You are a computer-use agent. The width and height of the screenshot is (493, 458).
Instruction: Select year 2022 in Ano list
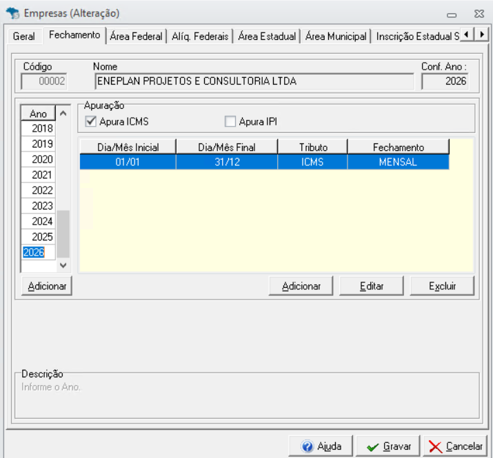pos(39,190)
